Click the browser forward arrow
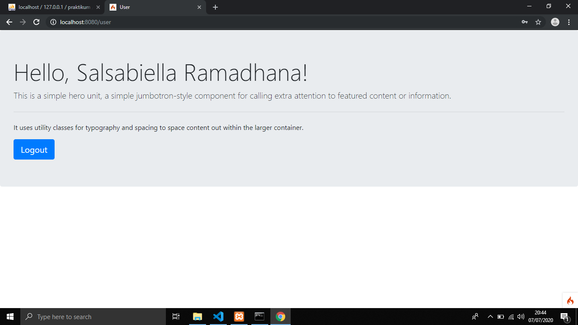Viewport: 578px width, 325px height. click(23, 22)
